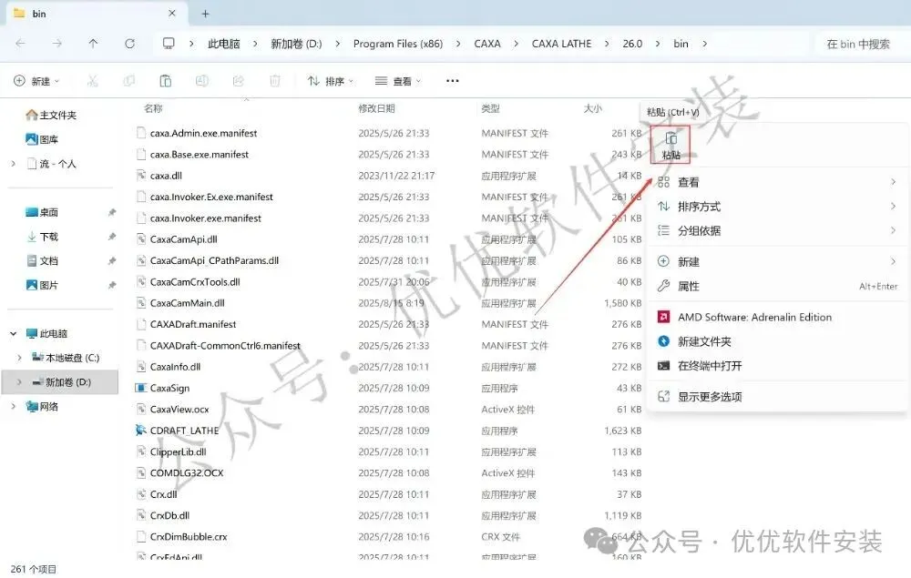
Task: Expand breadcrumb chevron after bin
Action: (704, 44)
